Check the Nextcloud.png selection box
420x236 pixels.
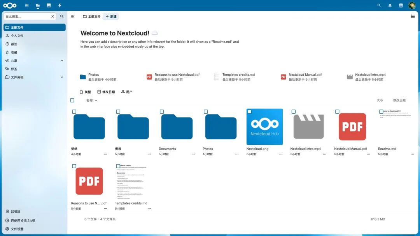249,111
